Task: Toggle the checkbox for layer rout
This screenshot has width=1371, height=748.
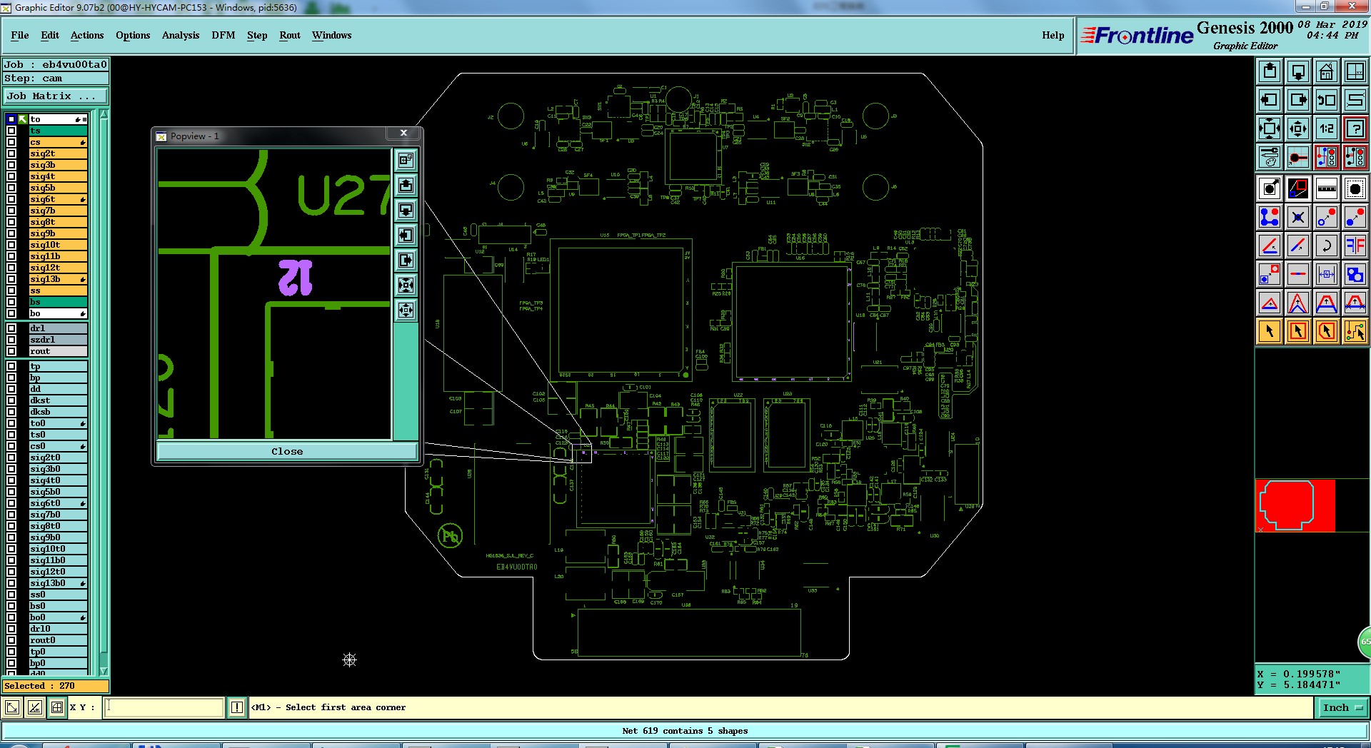Action: (11, 351)
